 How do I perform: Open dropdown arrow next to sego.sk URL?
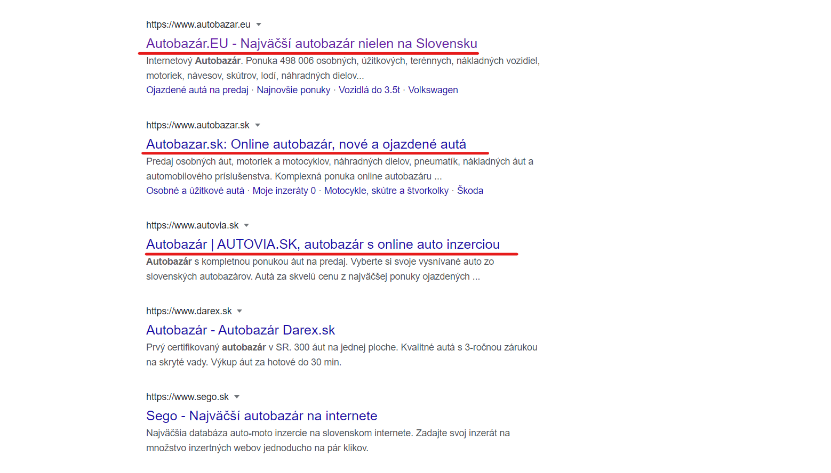coord(237,397)
